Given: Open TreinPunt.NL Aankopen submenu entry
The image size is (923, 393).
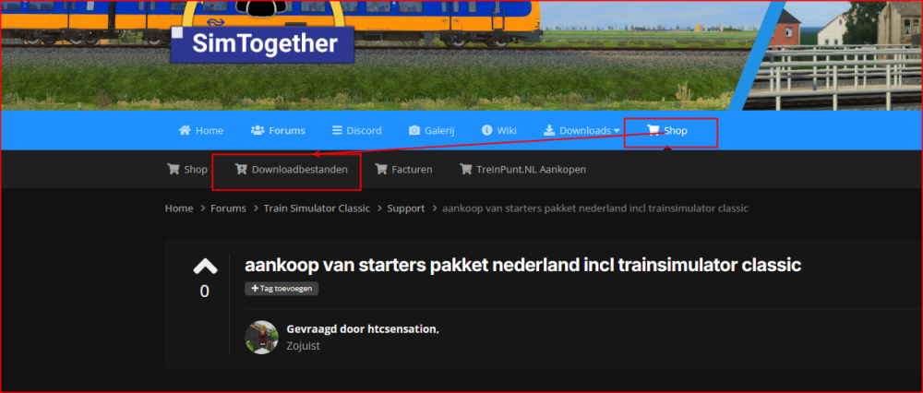Looking at the screenshot, I should (x=522, y=170).
